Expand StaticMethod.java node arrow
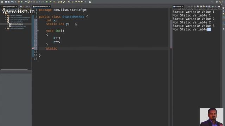225x126 pixels. (8, 24)
